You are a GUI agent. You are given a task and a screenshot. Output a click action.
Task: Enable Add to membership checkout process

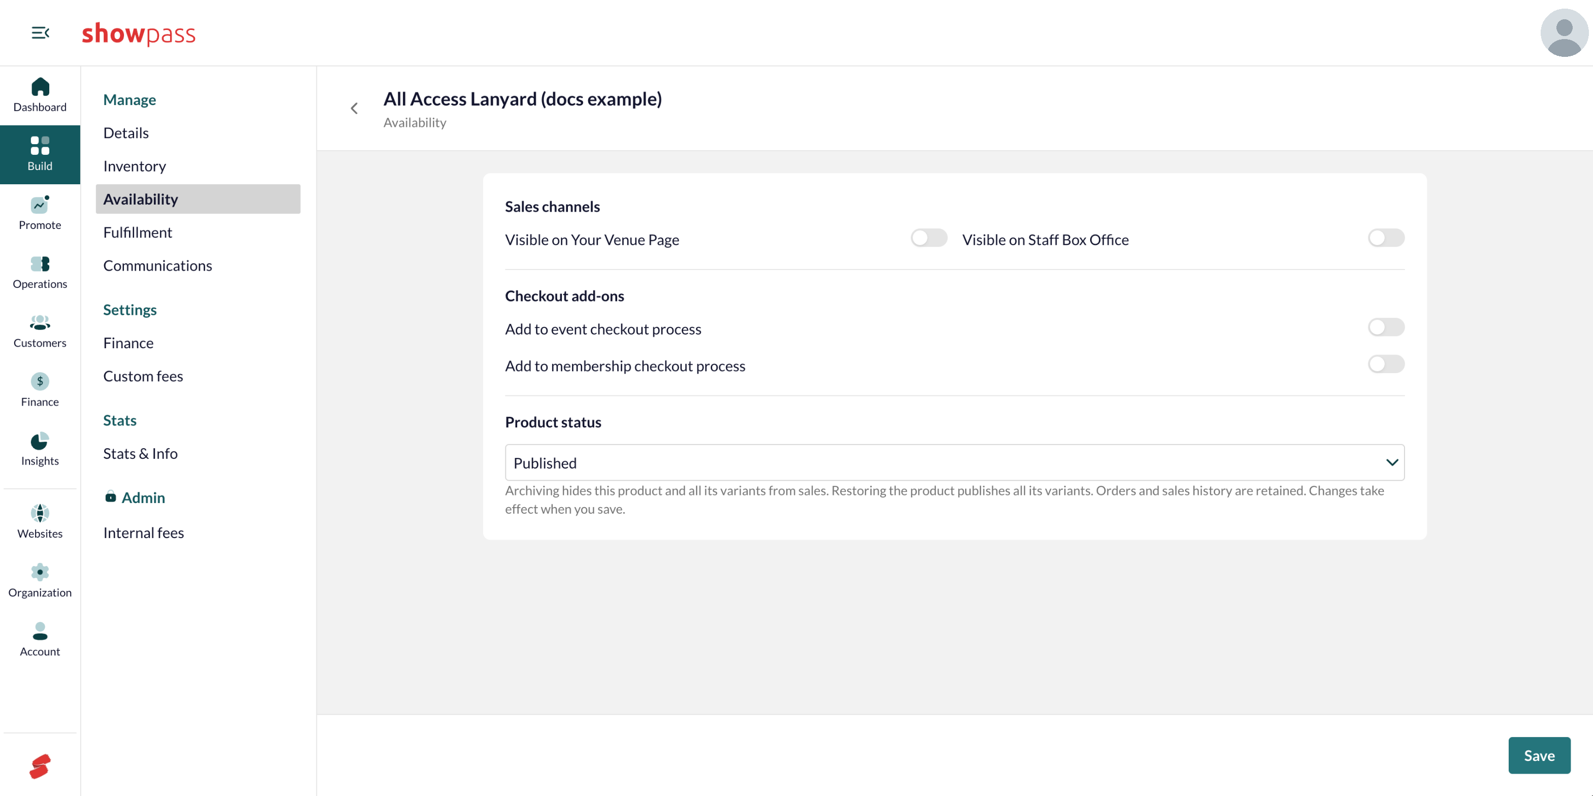(x=1386, y=364)
